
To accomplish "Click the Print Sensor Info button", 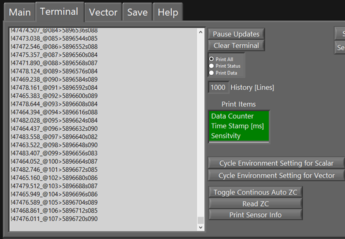I will click(255, 215).
